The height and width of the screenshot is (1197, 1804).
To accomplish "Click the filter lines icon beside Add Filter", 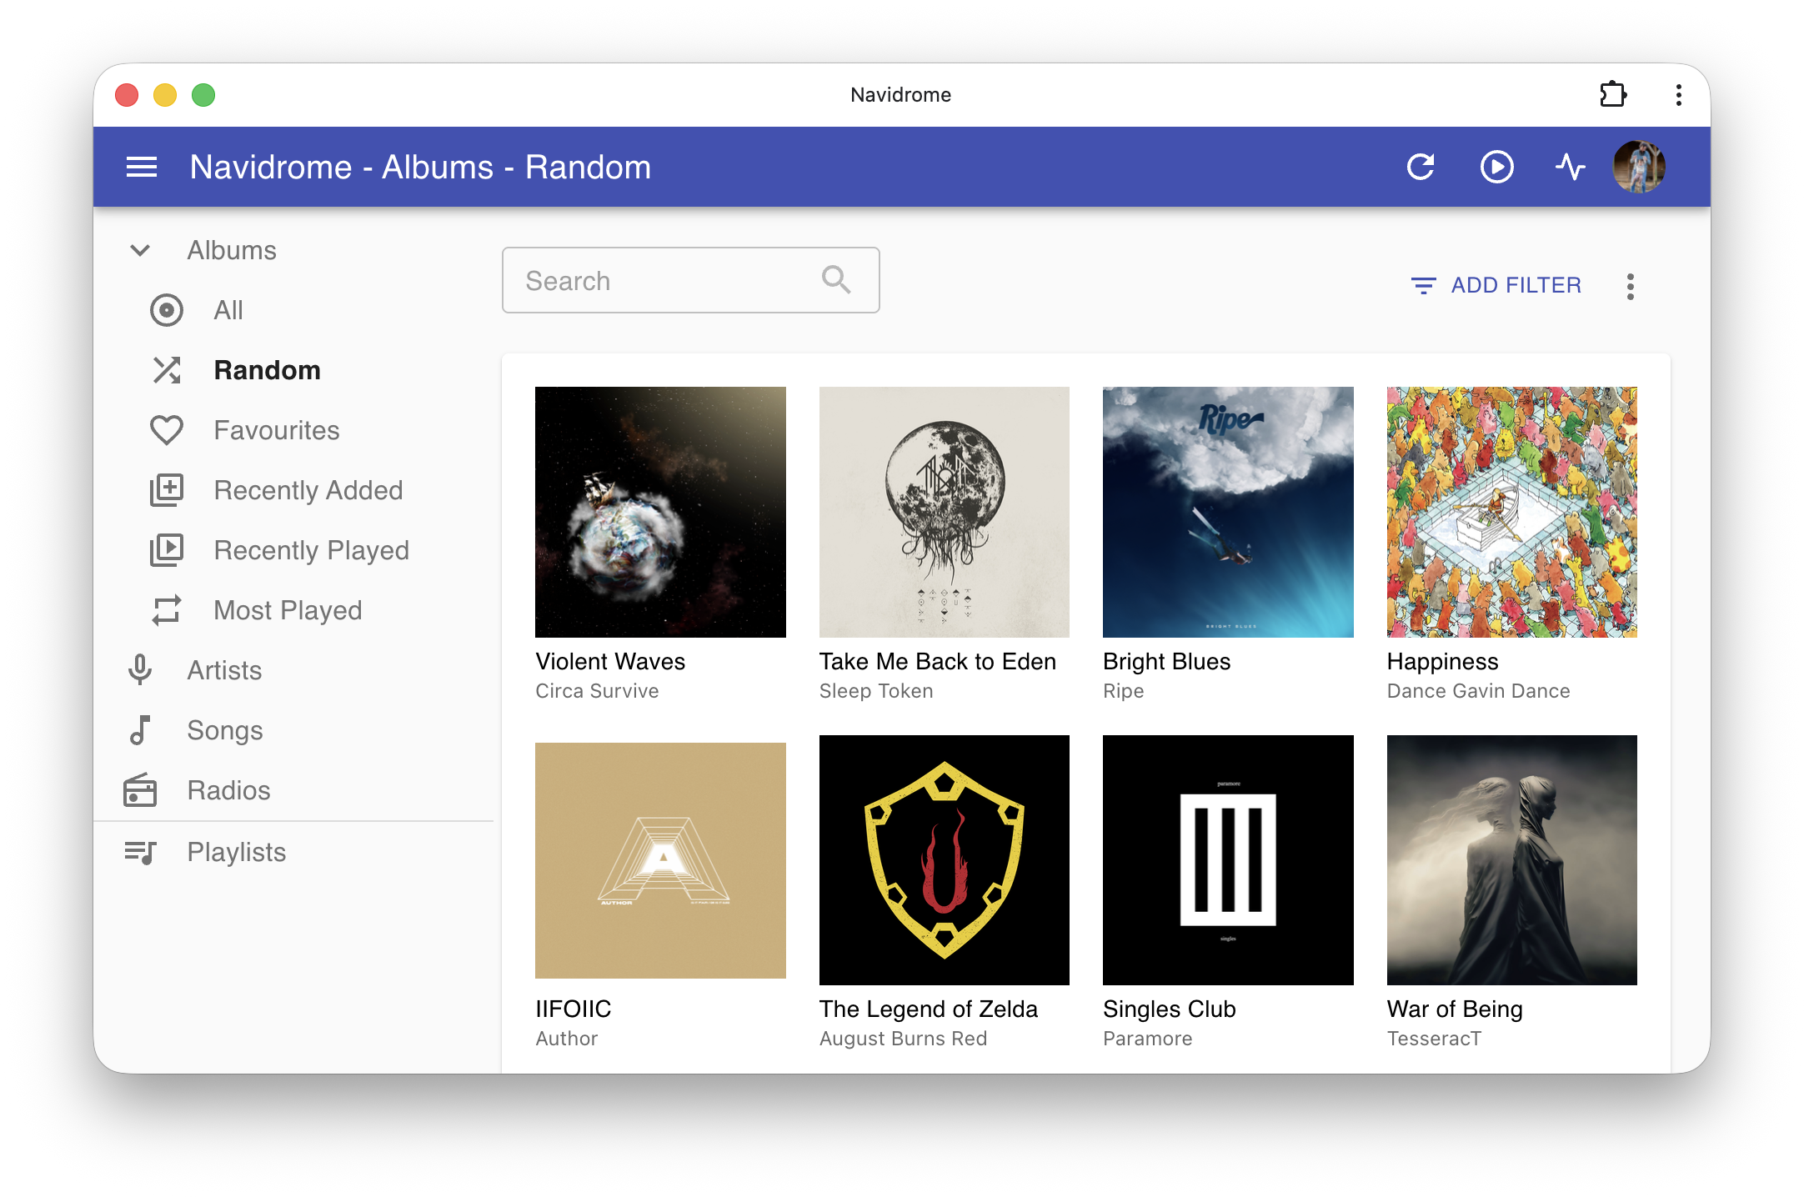I will pyautogui.click(x=1424, y=286).
